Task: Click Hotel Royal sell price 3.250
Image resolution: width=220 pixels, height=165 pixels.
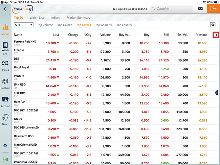Action: (x=164, y=69)
